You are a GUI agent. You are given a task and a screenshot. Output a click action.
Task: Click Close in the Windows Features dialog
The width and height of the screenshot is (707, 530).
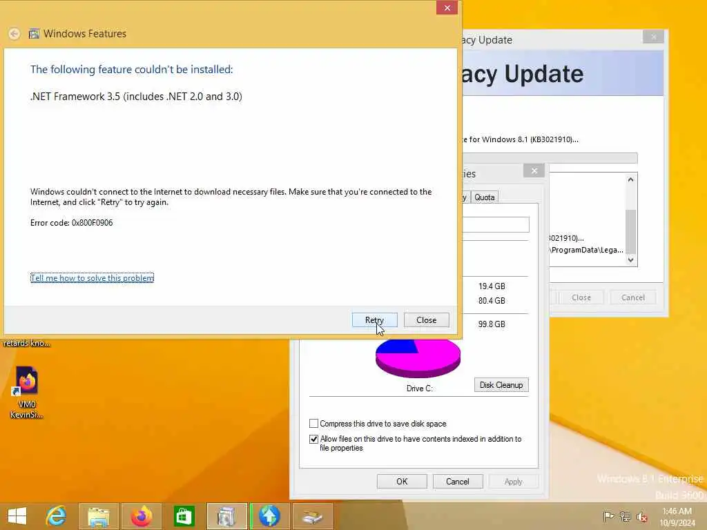[426, 320]
